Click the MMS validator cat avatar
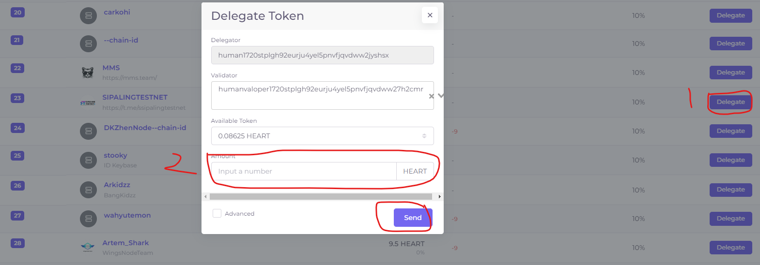The image size is (760, 265). click(x=88, y=73)
